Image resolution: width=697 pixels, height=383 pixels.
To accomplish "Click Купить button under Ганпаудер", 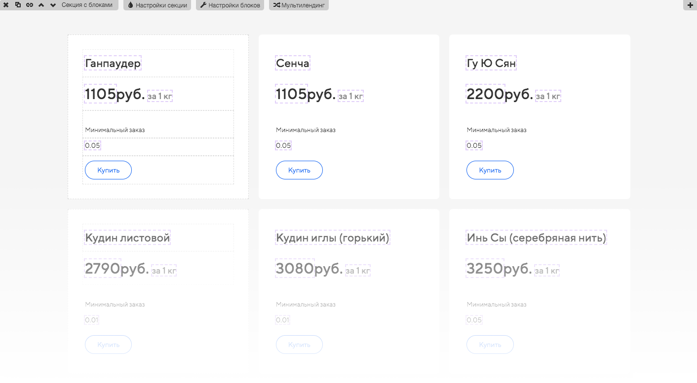I will click(x=108, y=170).
